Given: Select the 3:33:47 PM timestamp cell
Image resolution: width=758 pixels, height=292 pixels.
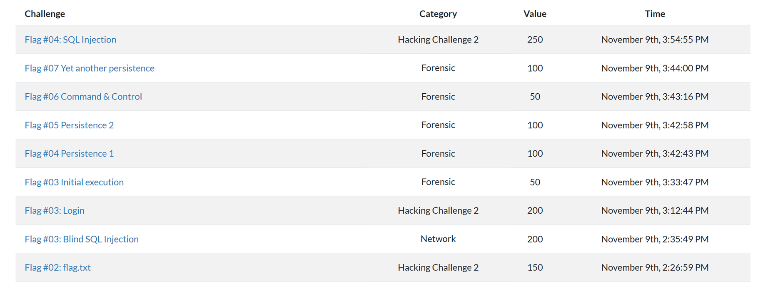Looking at the screenshot, I should (655, 182).
